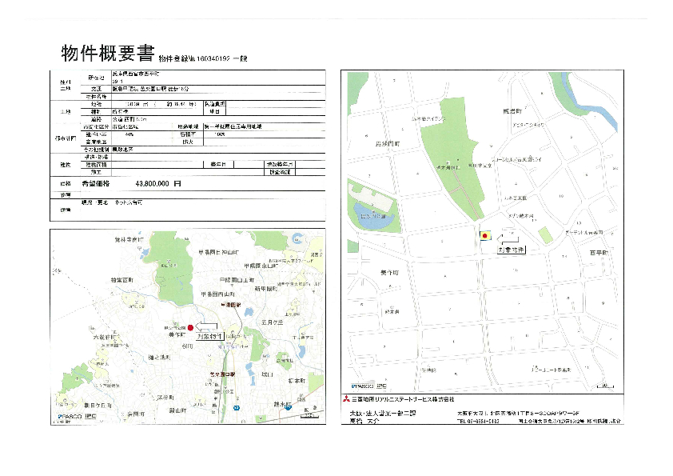
Task: Click the blue route shield near the map bottom
Action: pyautogui.click(x=289, y=407)
